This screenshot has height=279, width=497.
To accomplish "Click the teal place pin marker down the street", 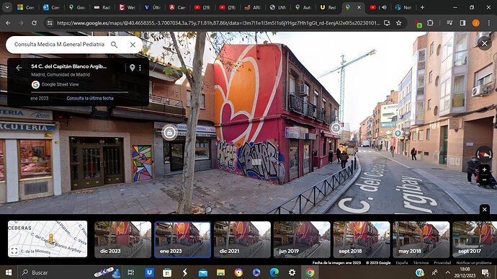I will coord(398,133).
